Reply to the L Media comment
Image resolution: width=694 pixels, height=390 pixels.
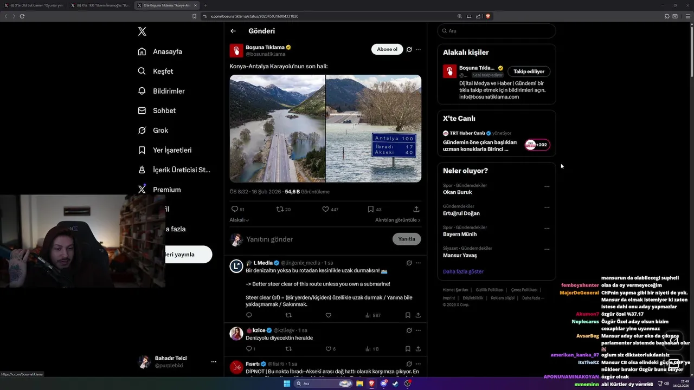249,315
